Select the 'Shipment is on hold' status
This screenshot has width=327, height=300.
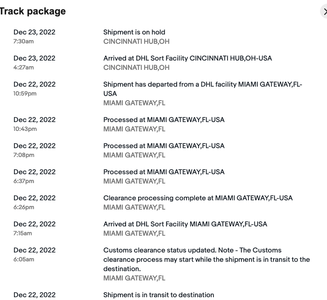(x=134, y=32)
